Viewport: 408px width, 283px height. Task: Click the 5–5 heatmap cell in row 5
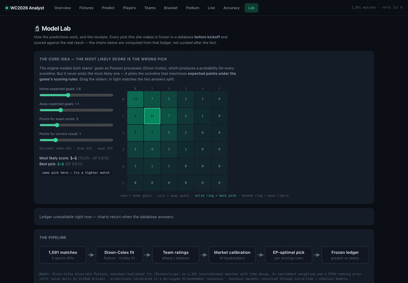pos(219,183)
